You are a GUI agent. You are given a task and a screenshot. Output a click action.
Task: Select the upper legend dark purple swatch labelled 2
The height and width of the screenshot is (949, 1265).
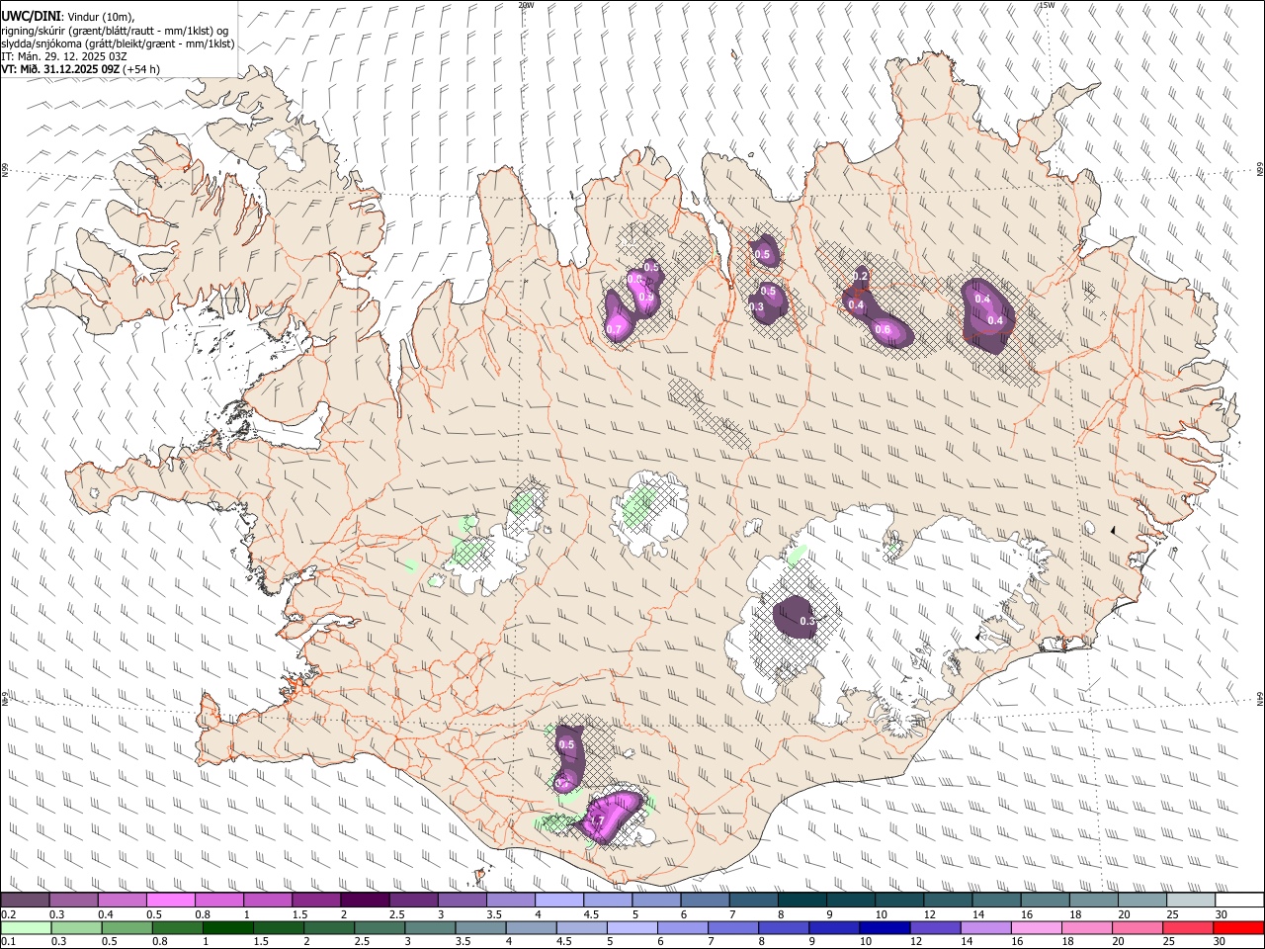(x=364, y=901)
